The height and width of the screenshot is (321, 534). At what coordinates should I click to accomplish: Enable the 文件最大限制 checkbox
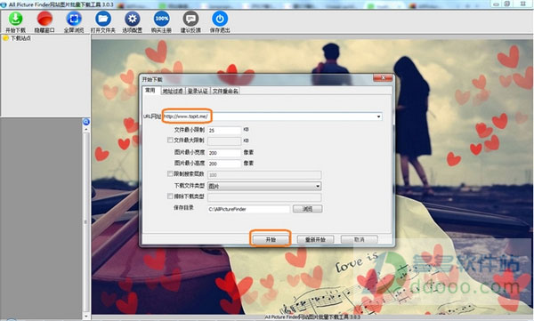(170, 140)
